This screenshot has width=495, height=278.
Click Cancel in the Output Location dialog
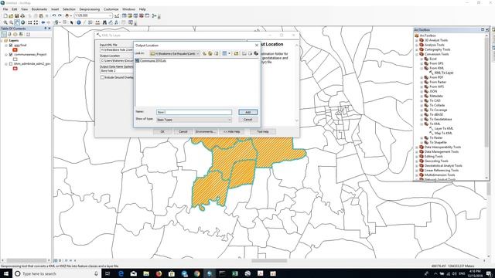247,120
